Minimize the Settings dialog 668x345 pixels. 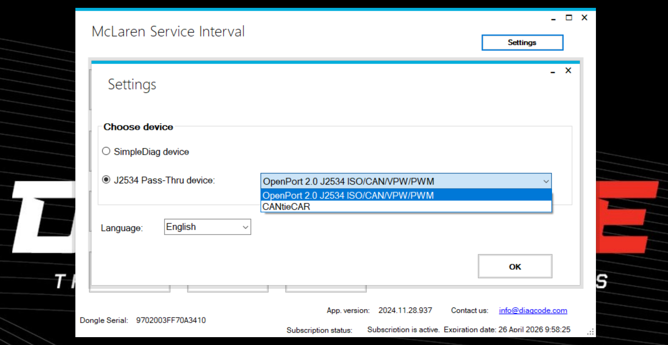click(552, 71)
